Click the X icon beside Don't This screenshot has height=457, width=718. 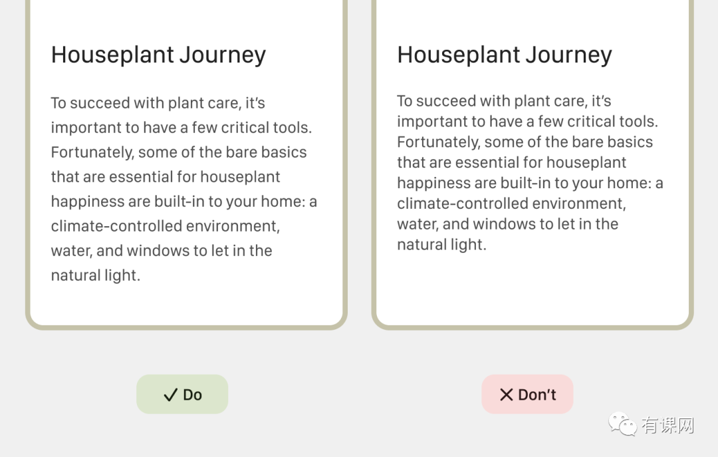click(x=507, y=395)
